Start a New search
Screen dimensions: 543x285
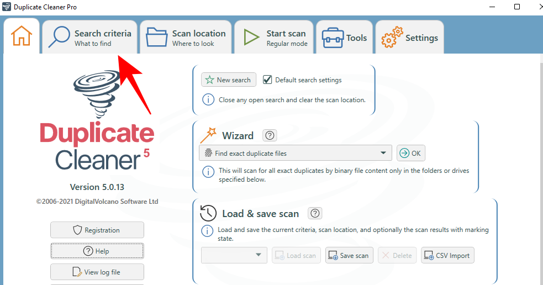pos(229,80)
